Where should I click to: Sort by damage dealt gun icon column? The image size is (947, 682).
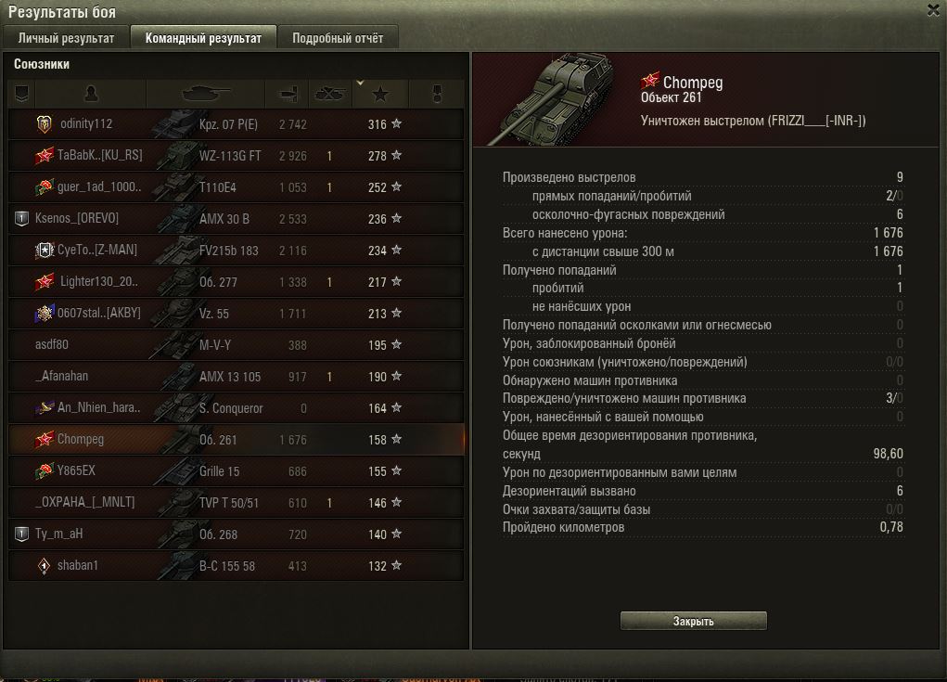coord(288,94)
